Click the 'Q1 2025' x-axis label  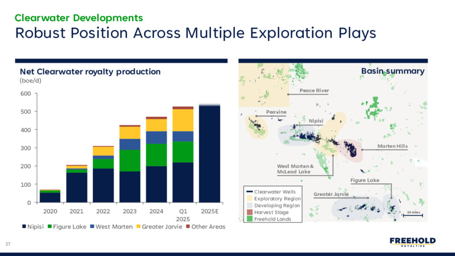183,215
